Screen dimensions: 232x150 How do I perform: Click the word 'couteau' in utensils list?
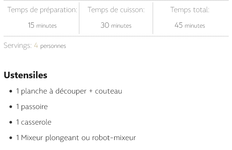click(109, 91)
